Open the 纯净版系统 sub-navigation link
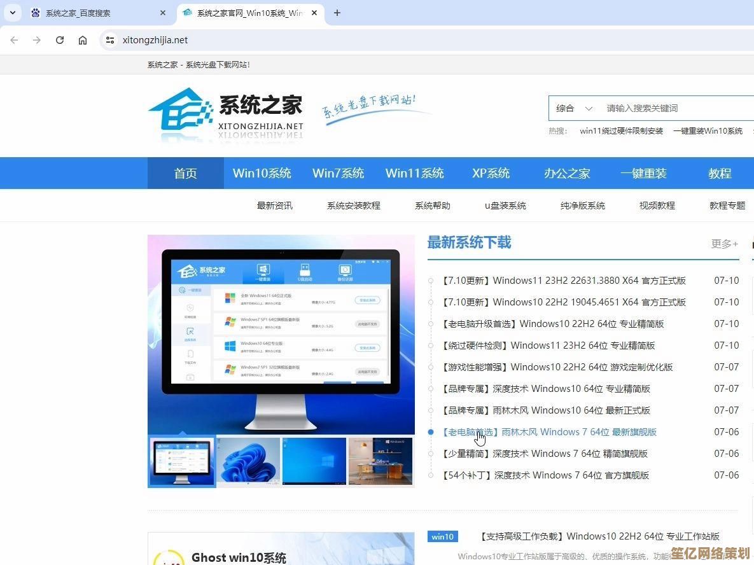The height and width of the screenshot is (565, 754). pyautogui.click(x=582, y=206)
